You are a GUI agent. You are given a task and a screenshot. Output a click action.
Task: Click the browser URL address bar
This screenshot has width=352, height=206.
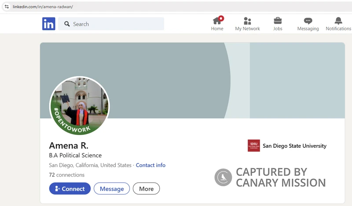point(177,7)
